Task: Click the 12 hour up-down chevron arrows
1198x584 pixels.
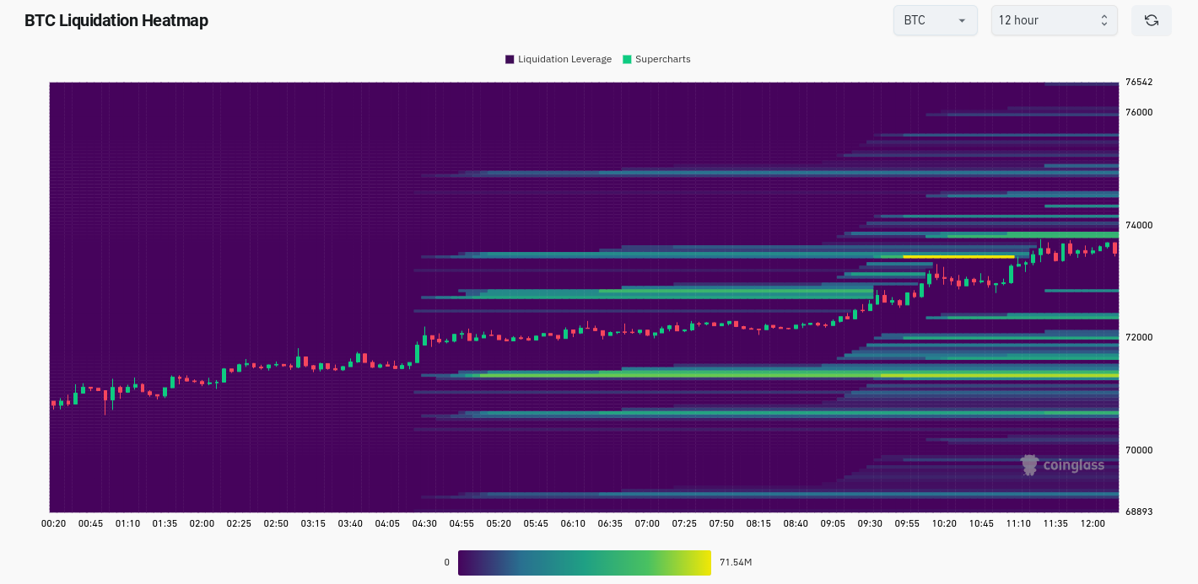Action: pos(1104,20)
